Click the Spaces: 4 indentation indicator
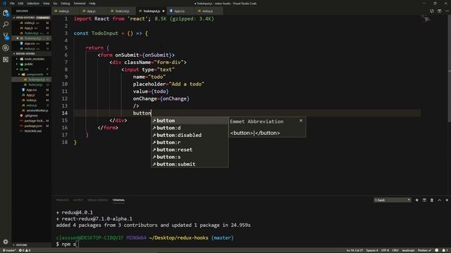Image resolution: width=451 pixels, height=253 pixels. tap(372, 250)
